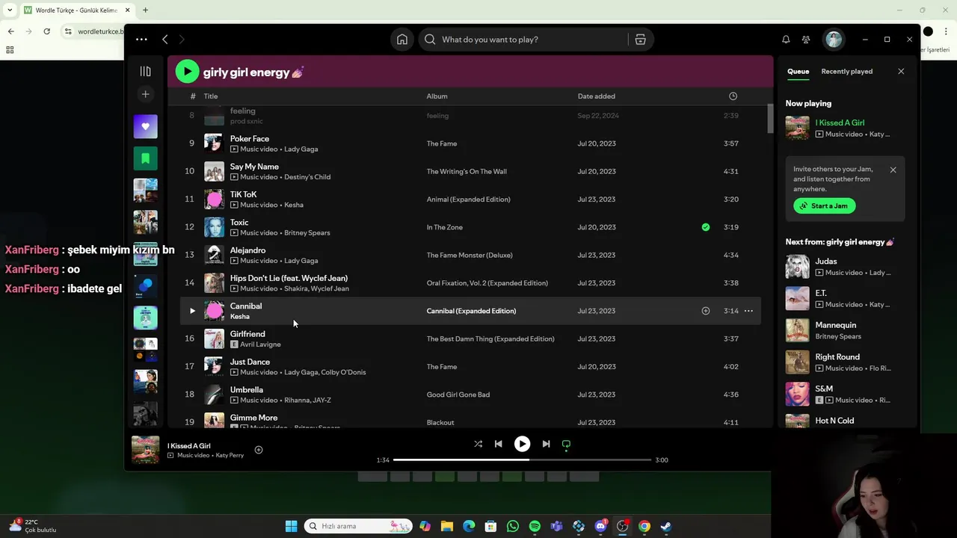The height and width of the screenshot is (538, 957).
Task: Open What's New notifications bell
Action: [786, 40]
